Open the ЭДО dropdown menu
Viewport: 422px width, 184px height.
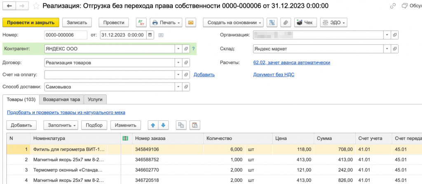click(333, 23)
